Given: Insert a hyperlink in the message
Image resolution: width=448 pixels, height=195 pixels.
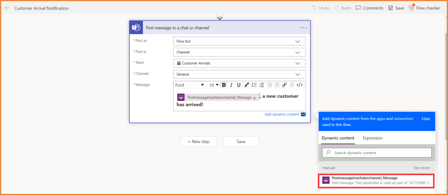Looking at the screenshot, I should [284, 85].
